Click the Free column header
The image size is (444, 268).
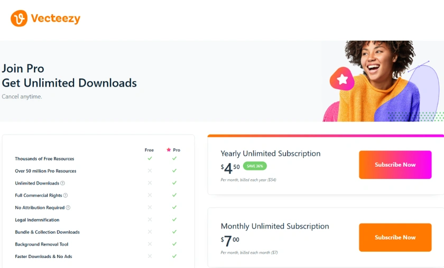[x=149, y=150]
